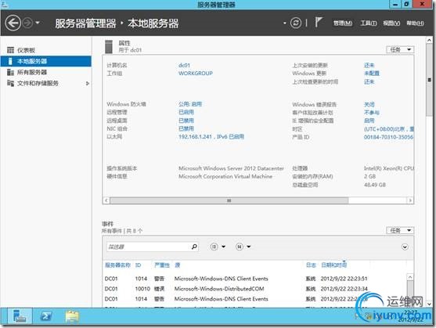Viewport: 436px width, 328px height.
Task: Click the WORKGROUP link
Action: [196, 74]
